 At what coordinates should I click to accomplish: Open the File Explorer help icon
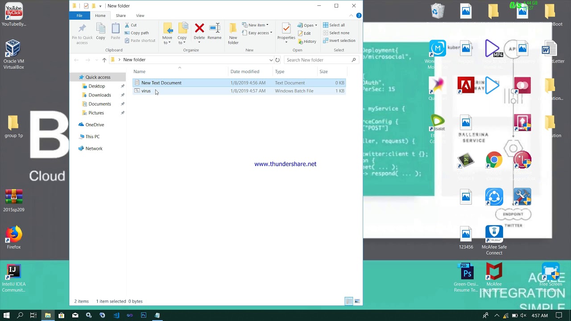359,16
